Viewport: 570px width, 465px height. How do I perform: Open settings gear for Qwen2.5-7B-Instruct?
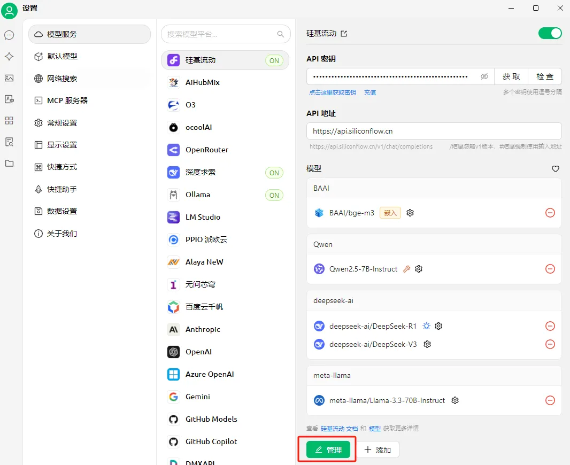[419, 269]
